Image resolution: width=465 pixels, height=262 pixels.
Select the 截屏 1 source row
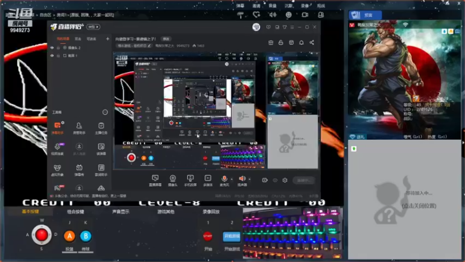(79, 55)
